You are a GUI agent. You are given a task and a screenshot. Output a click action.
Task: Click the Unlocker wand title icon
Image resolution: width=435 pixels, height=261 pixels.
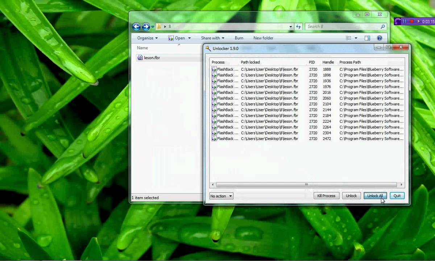pyautogui.click(x=208, y=48)
